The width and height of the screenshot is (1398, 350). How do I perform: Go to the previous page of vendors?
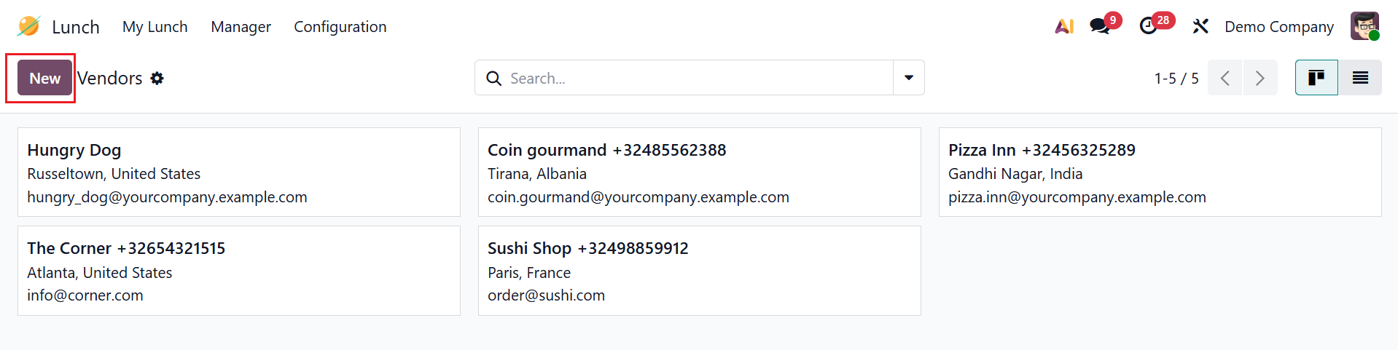point(1225,78)
